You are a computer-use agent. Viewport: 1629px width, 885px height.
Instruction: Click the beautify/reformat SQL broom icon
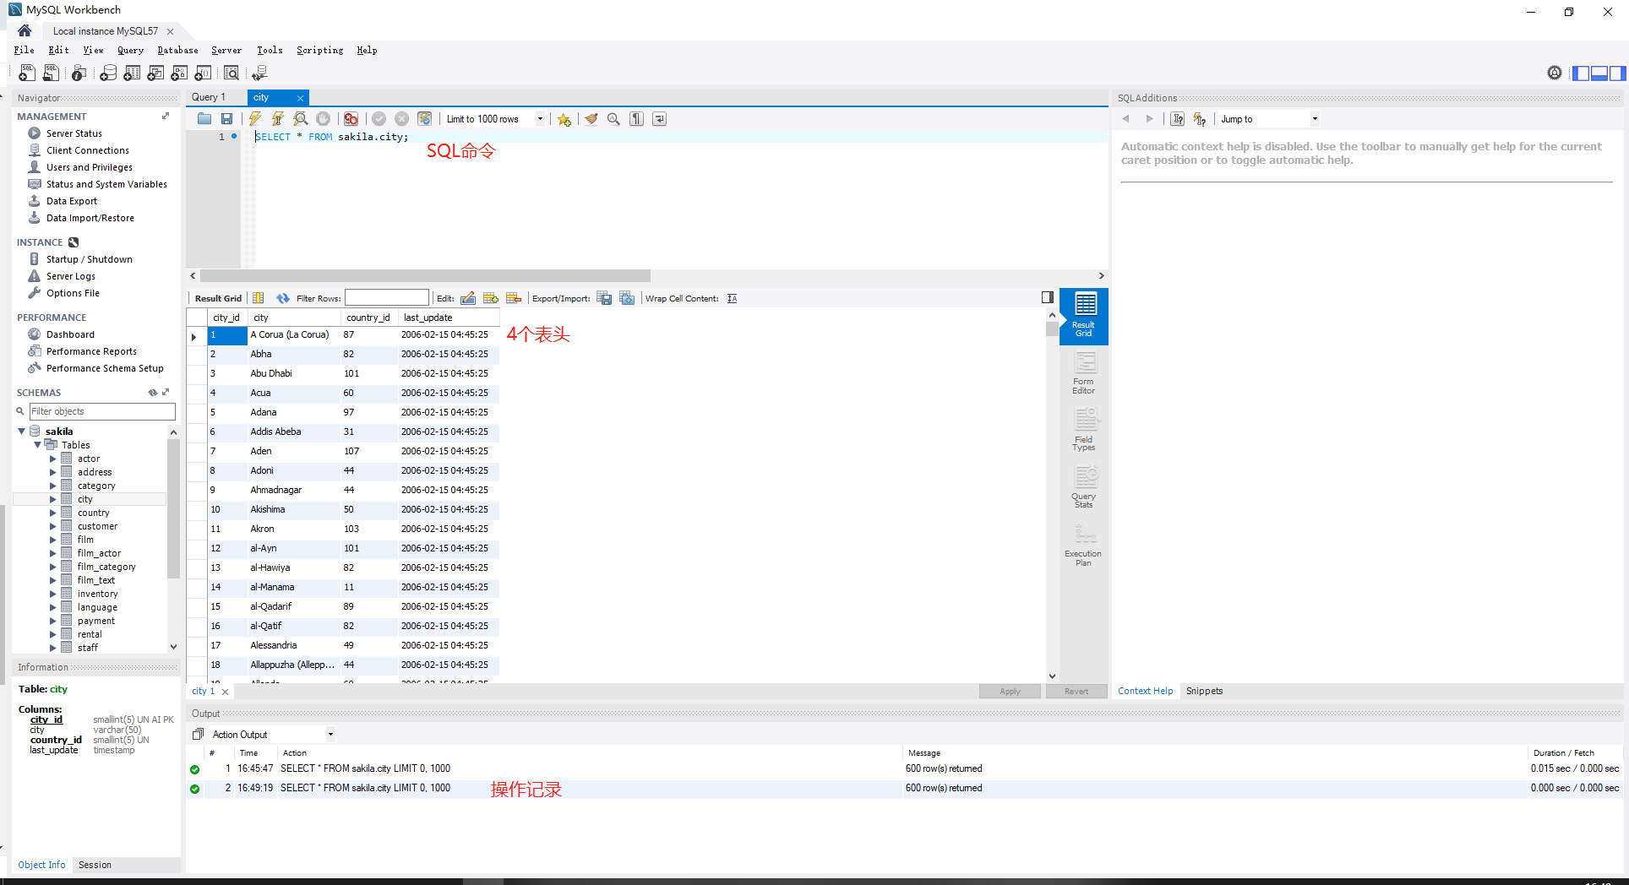[x=591, y=118]
